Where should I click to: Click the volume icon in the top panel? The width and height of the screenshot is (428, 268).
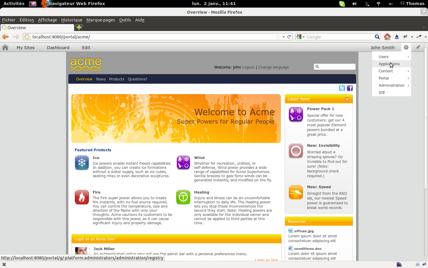coord(354,4)
